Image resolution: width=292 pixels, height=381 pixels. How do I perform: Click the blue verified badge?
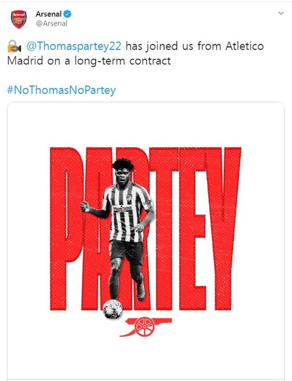pyautogui.click(x=67, y=14)
